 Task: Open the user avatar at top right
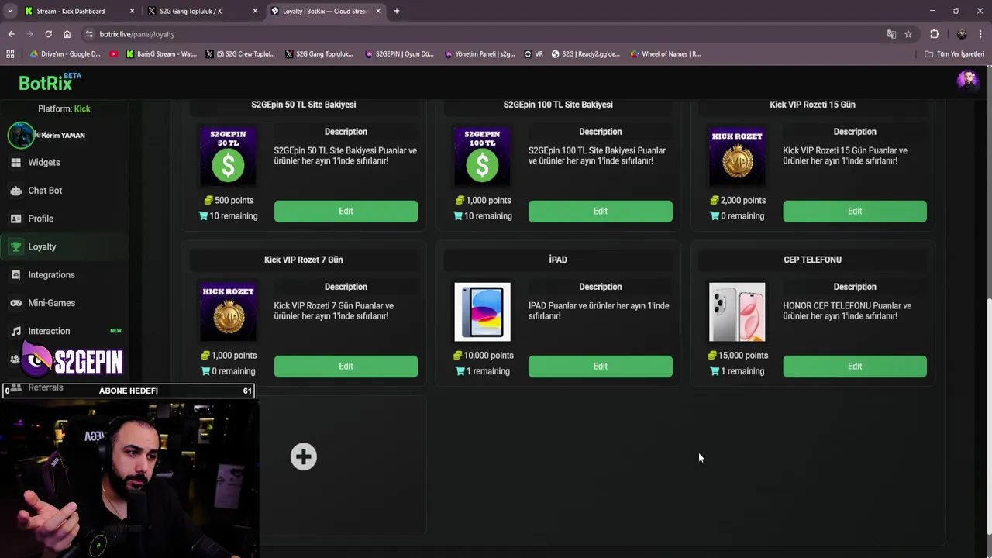pyautogui.click(x=967, y=81)
